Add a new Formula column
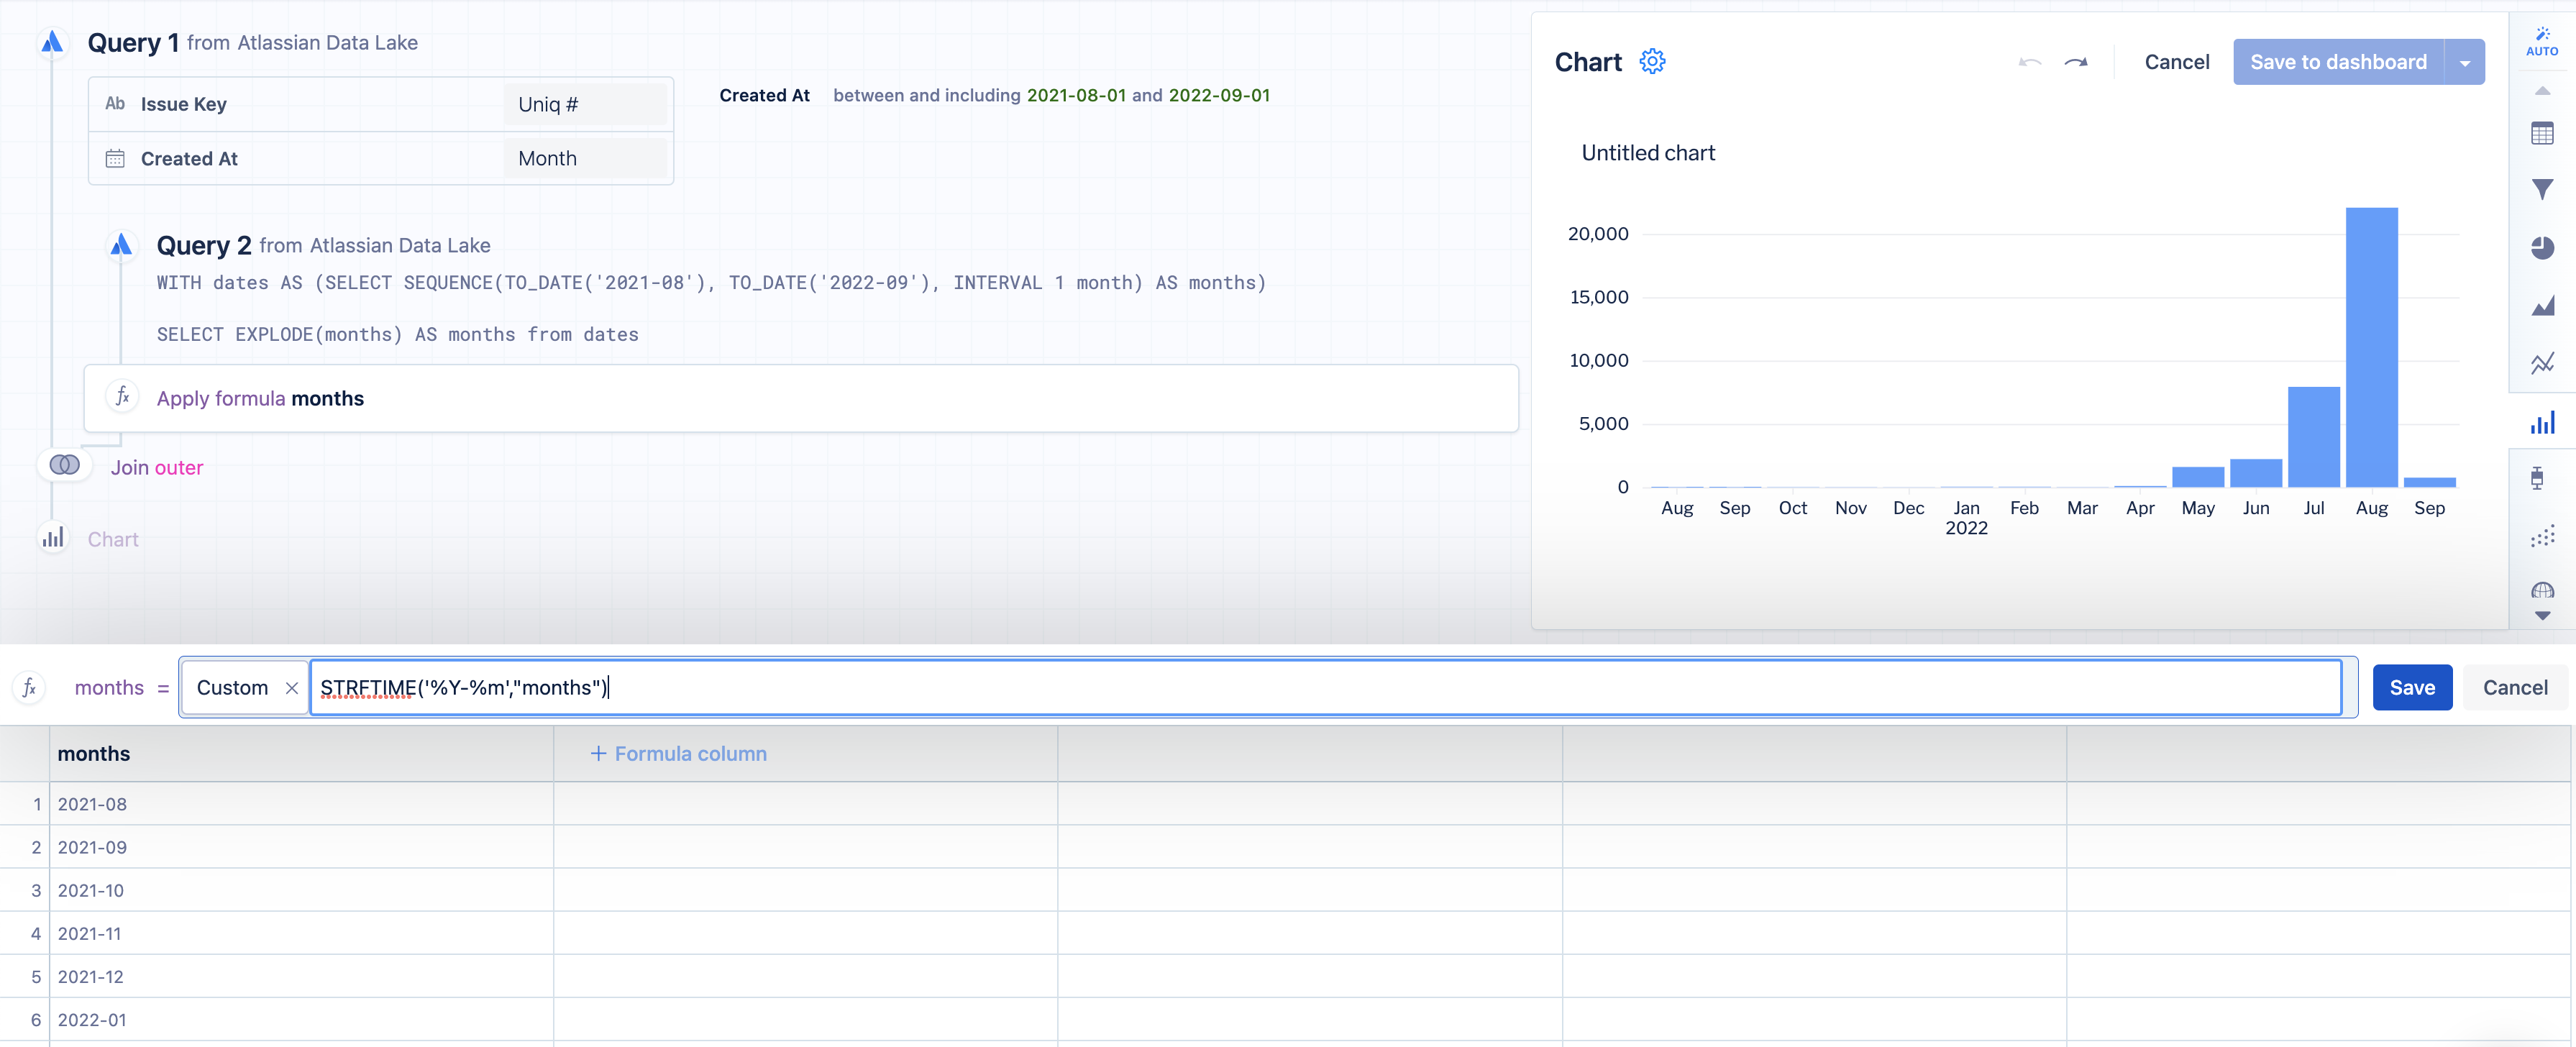Image resolution: width=2576 pixels, height=1047 pixels. [679, 754]
